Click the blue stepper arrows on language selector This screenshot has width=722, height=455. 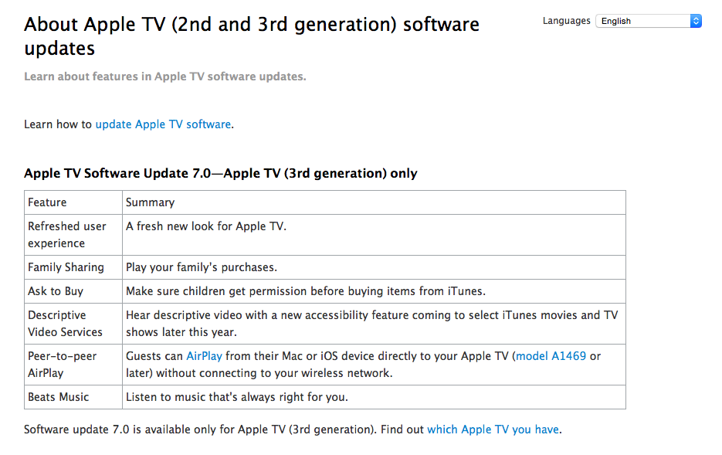tap(696, 21)
